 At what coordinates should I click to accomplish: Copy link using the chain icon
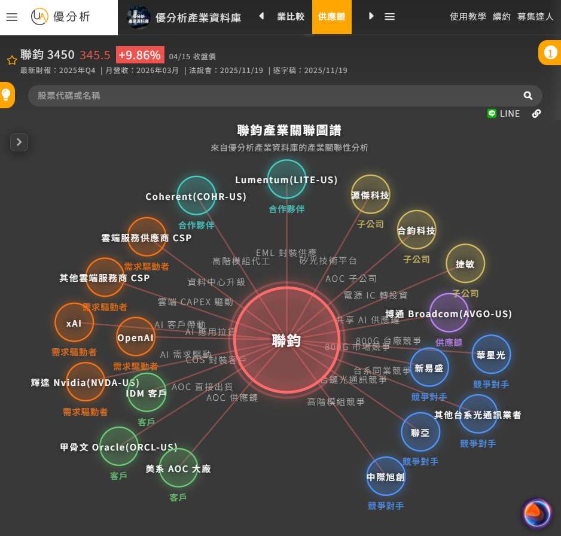pyautogui.click(x=536, y=114)
